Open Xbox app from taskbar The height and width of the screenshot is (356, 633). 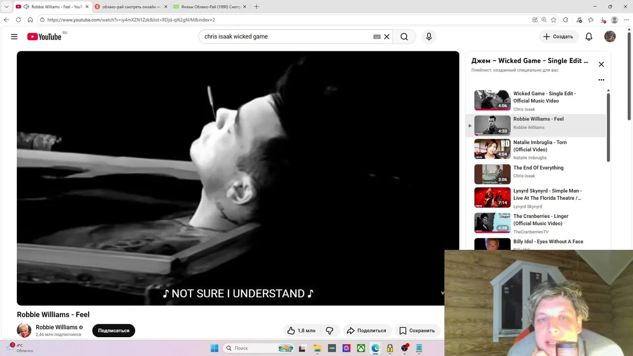coord(362,348)
